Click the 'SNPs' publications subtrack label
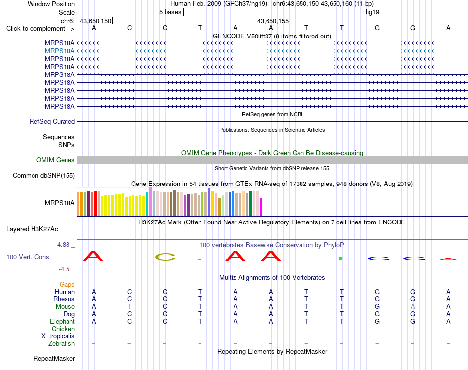The width and height of the screenshot is (468, 370). pyautogui.click(x=67, y=145)
